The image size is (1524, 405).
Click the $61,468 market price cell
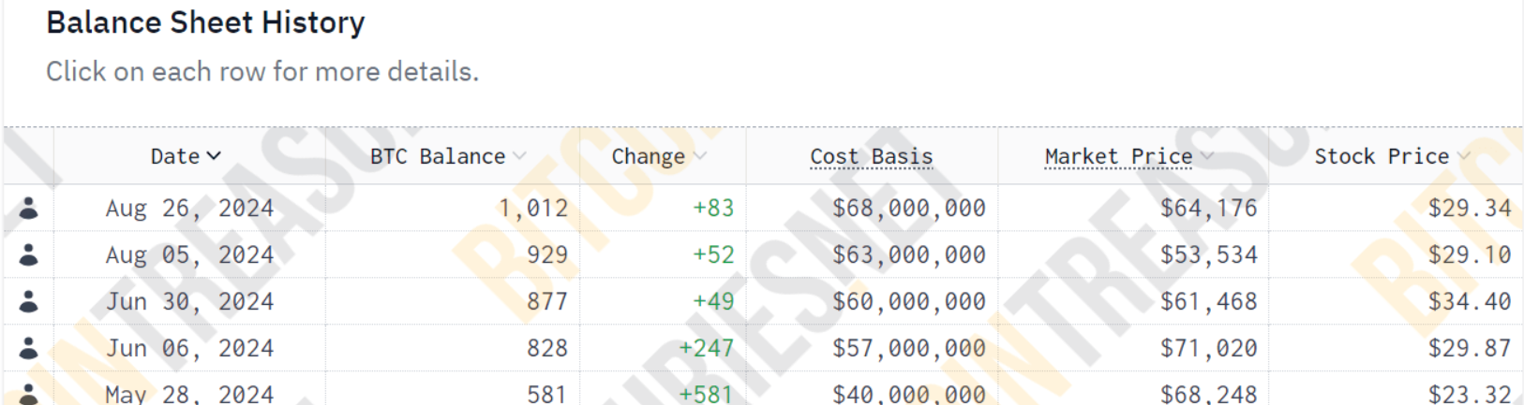coord(1209,301)
